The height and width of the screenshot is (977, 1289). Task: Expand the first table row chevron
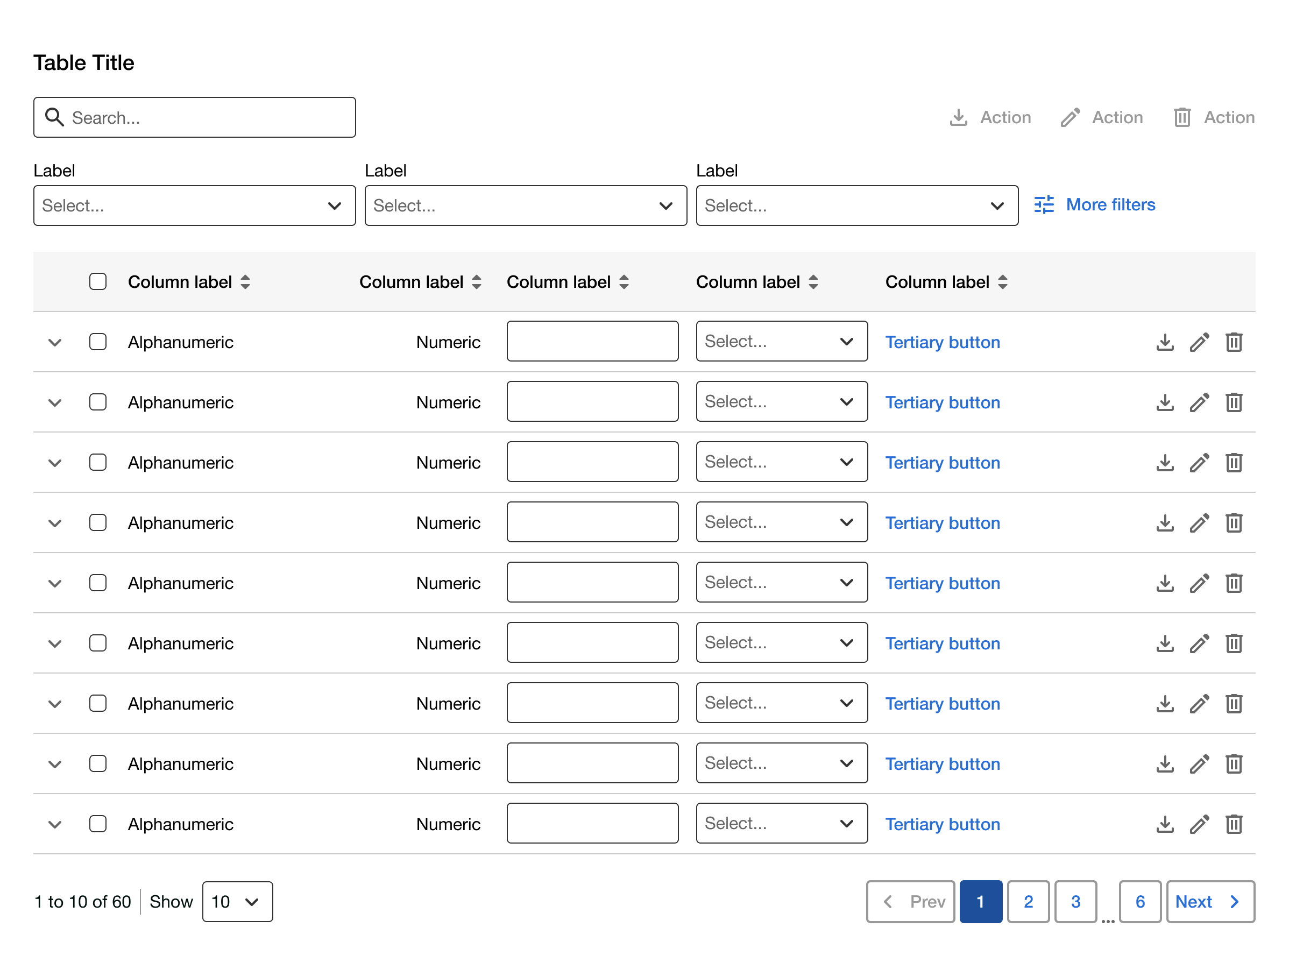pyautogui.click(x=55, y=343)
